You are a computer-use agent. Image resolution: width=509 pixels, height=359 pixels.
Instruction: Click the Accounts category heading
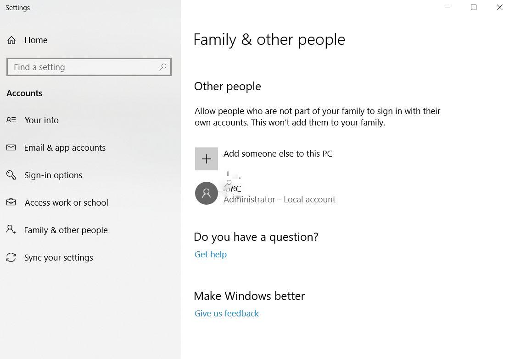pyautogui.click(x=24, y=93)
